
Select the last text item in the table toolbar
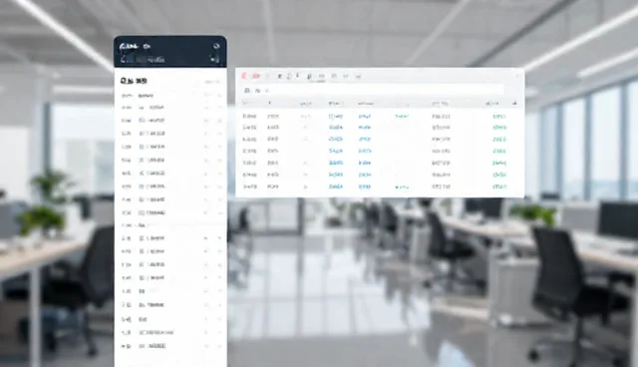(358, 76)
